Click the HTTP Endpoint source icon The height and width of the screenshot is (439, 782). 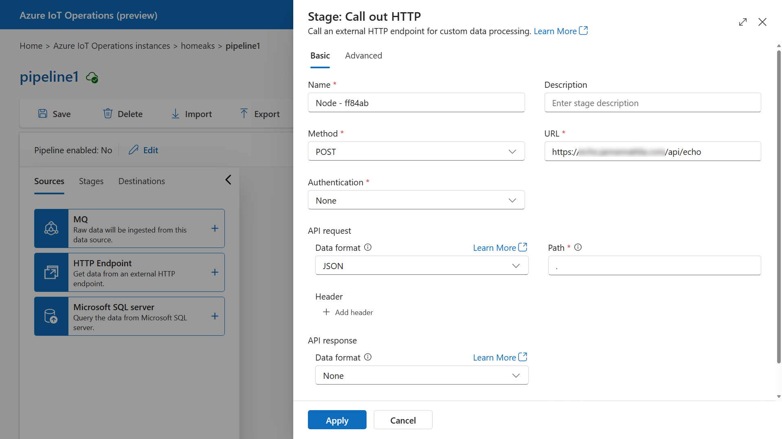pos(51,272)
